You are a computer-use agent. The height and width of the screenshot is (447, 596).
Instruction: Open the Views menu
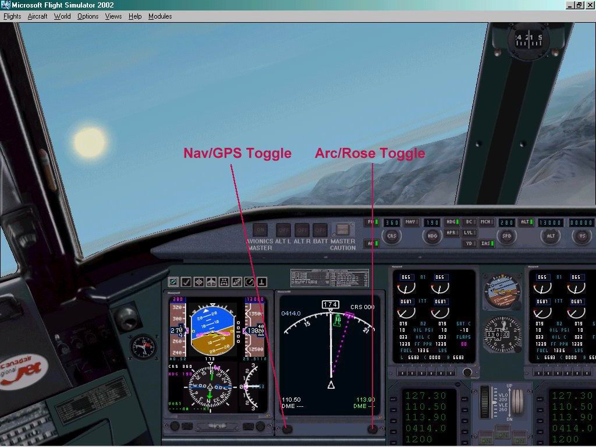click(113, 16)
